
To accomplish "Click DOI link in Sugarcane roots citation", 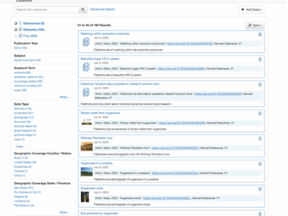I will [x=167, y=198].
